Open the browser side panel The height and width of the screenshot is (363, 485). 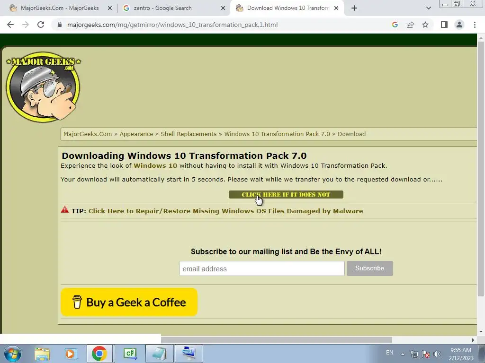point(444,25)
